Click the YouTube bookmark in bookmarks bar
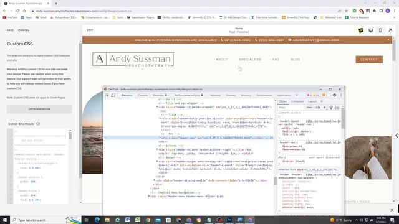 pos(10,17)
